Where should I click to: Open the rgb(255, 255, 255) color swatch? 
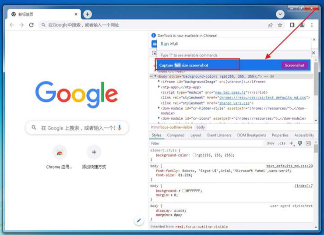194,155
